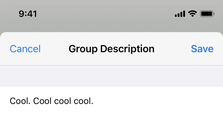This screenshot has width=223, height=125.
Task: Tap the sheet's top rounded edge
Action: (111, 34)
